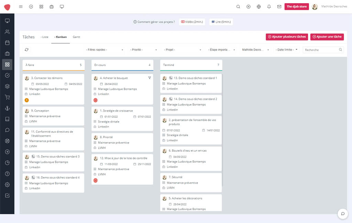Open the hamburger menu icon

point(21,7)
